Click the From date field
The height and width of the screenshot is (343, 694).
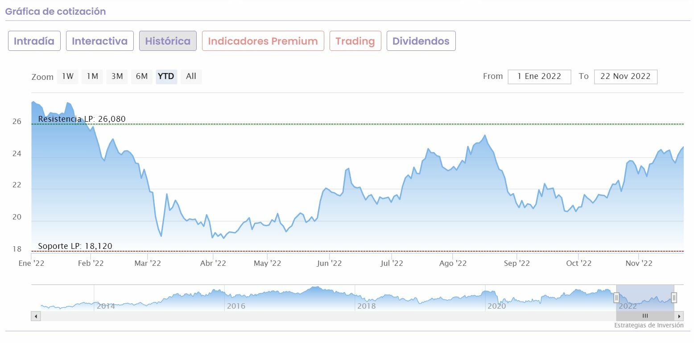[539, 76]
